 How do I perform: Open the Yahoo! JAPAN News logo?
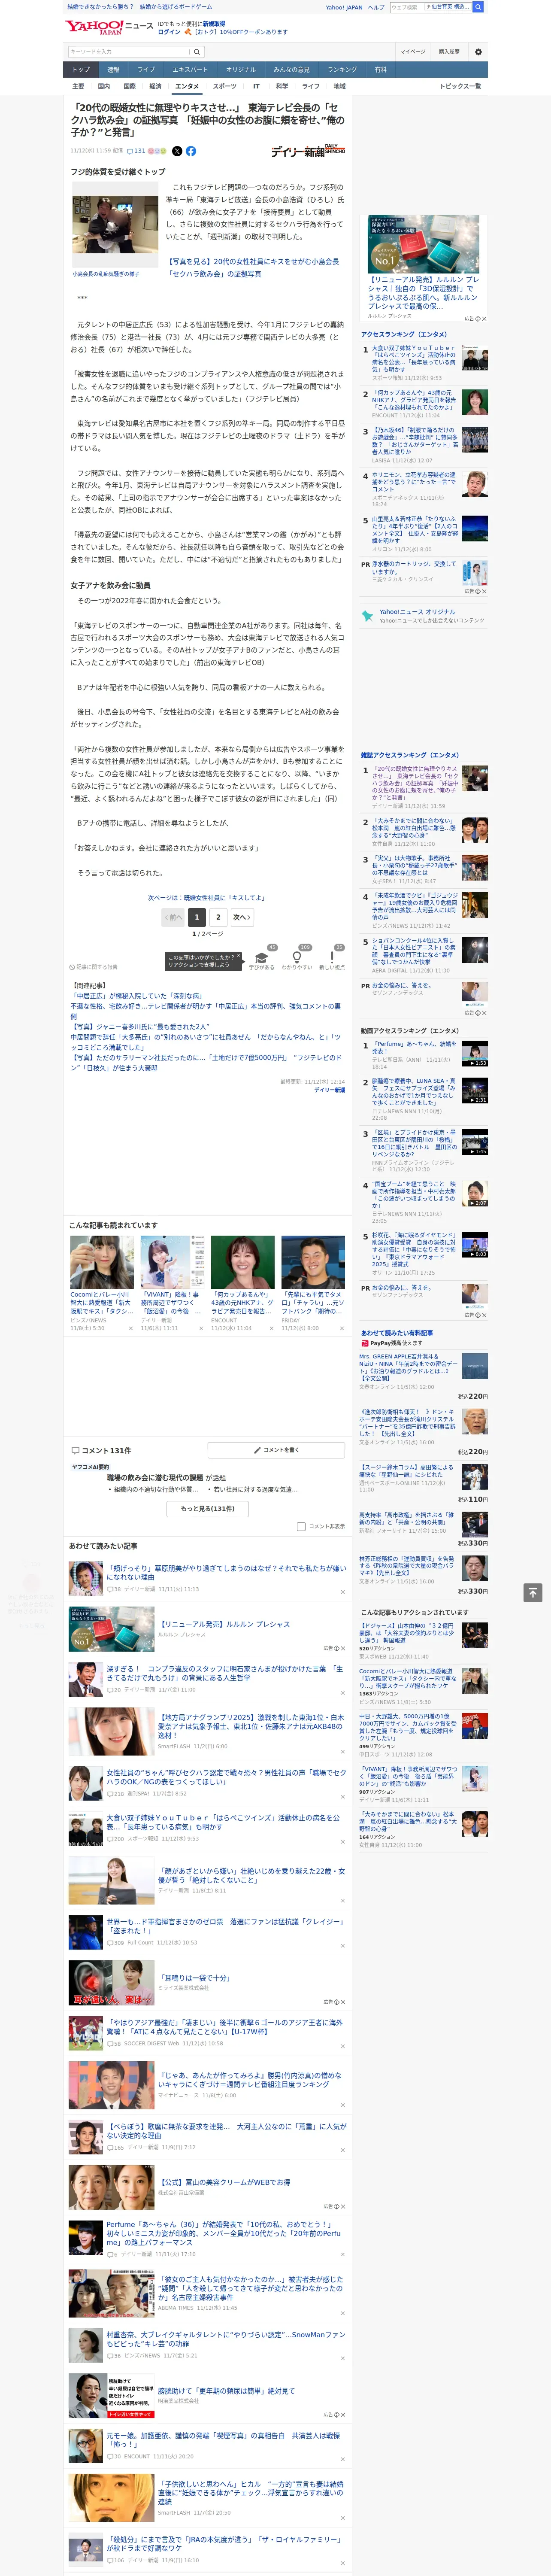click(110, 27)
